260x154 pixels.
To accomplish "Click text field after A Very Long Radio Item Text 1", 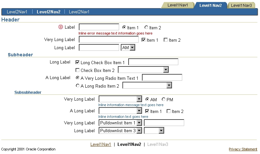I will 162,77.
